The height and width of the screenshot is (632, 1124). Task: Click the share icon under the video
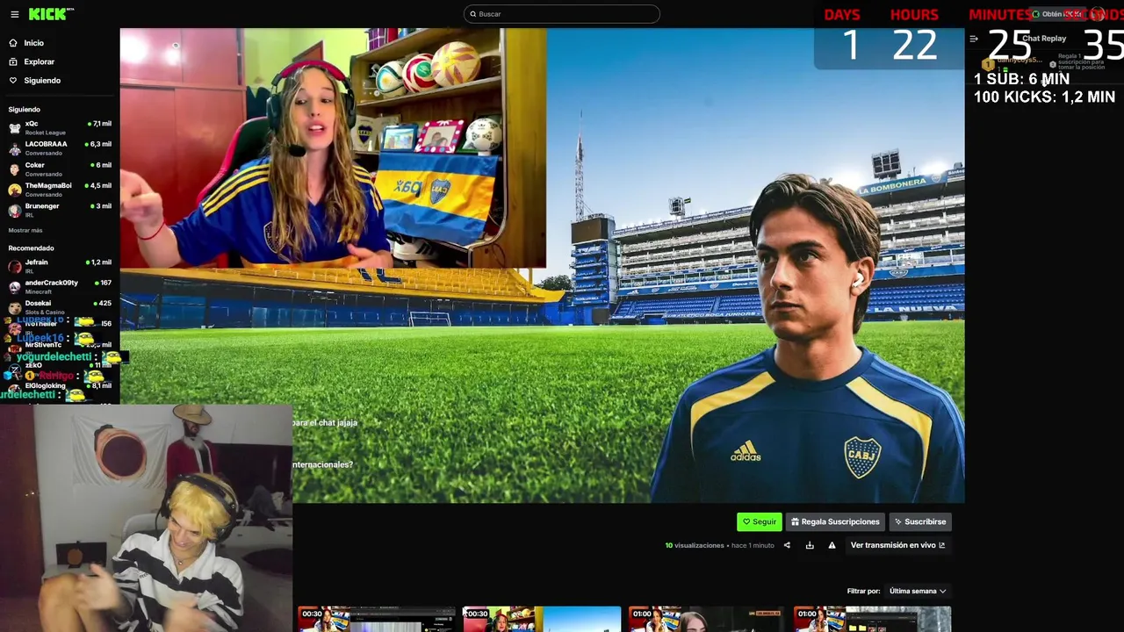coord(787,545)
